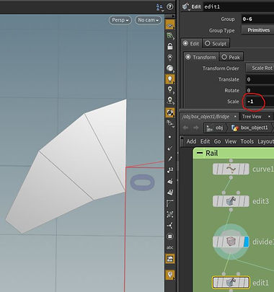Open viewport display options icon beside help
This screenshot has width=274, height=292.
coord(159,7)
